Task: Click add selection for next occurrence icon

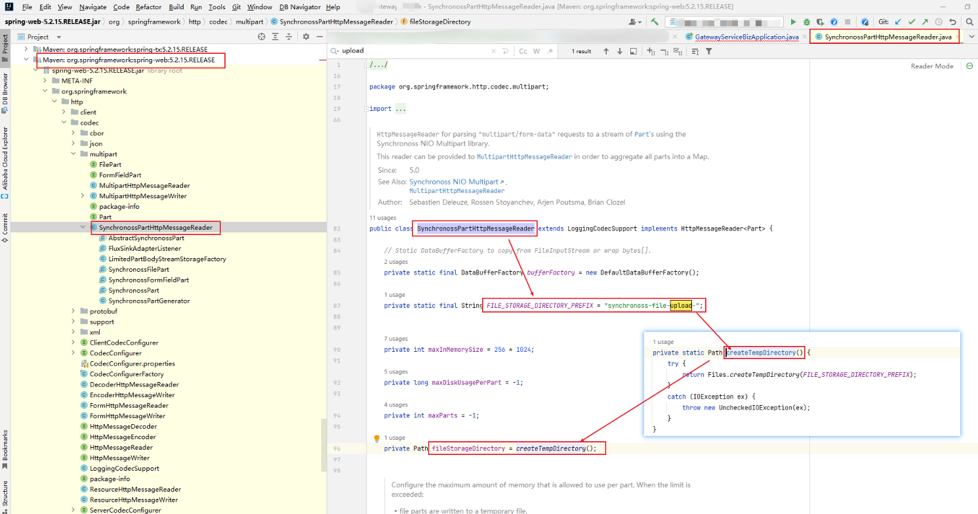Action: [650, 51]
